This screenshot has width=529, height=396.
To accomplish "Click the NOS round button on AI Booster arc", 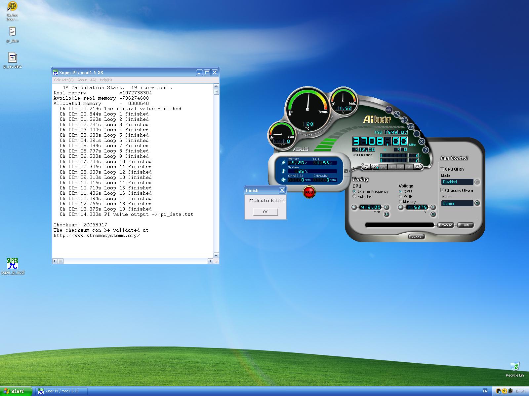I will coord(389,110).
